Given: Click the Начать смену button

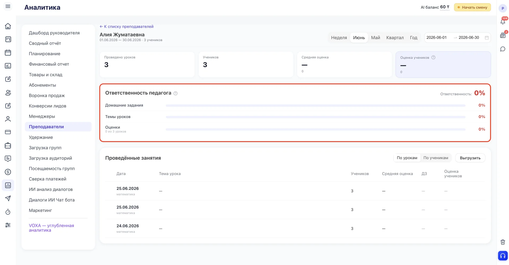Looking at the screenshot, I should click(x=472, y=7).
